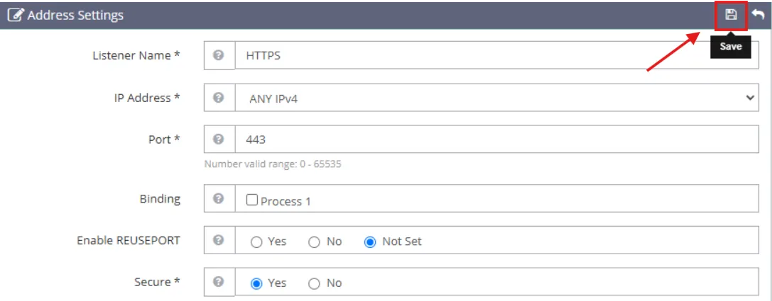
Task: Choose Not Set for Enable REUSEPORT
Action: (x=370, y=242)
